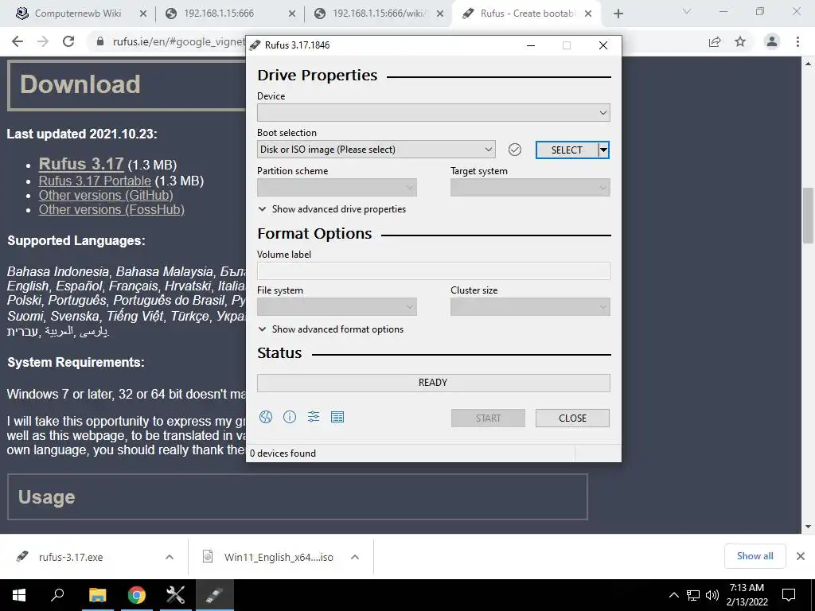Image resolution: width=815 pixels, height=611 pixels.
Task: Open the Partition scheme dropdown
Action: click(x=337, y=188)
